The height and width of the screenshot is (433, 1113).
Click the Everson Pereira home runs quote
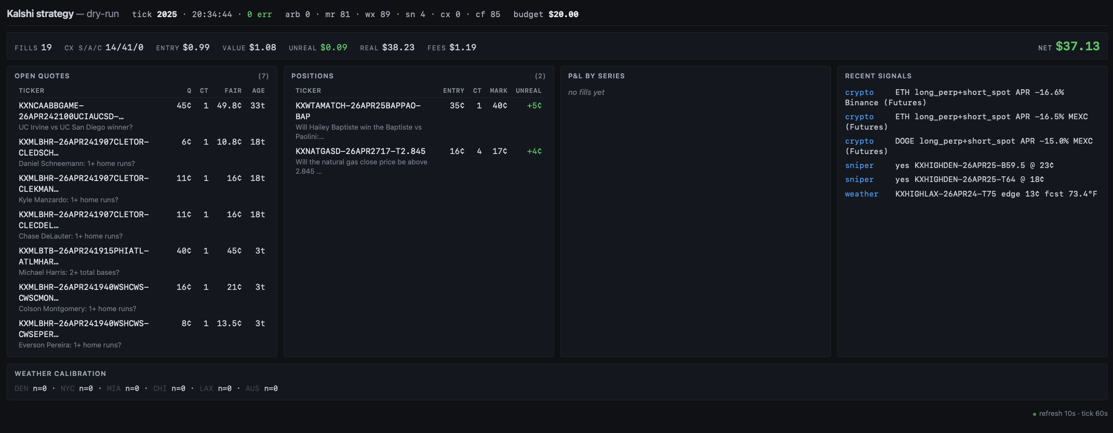(x=142, y=334)
